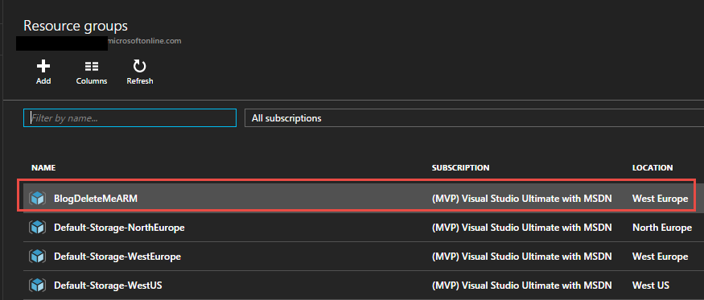Open the Default-Storage-NorthEurope resource group
This screenshot has height=300, width=704.
(x=119, y=228)
